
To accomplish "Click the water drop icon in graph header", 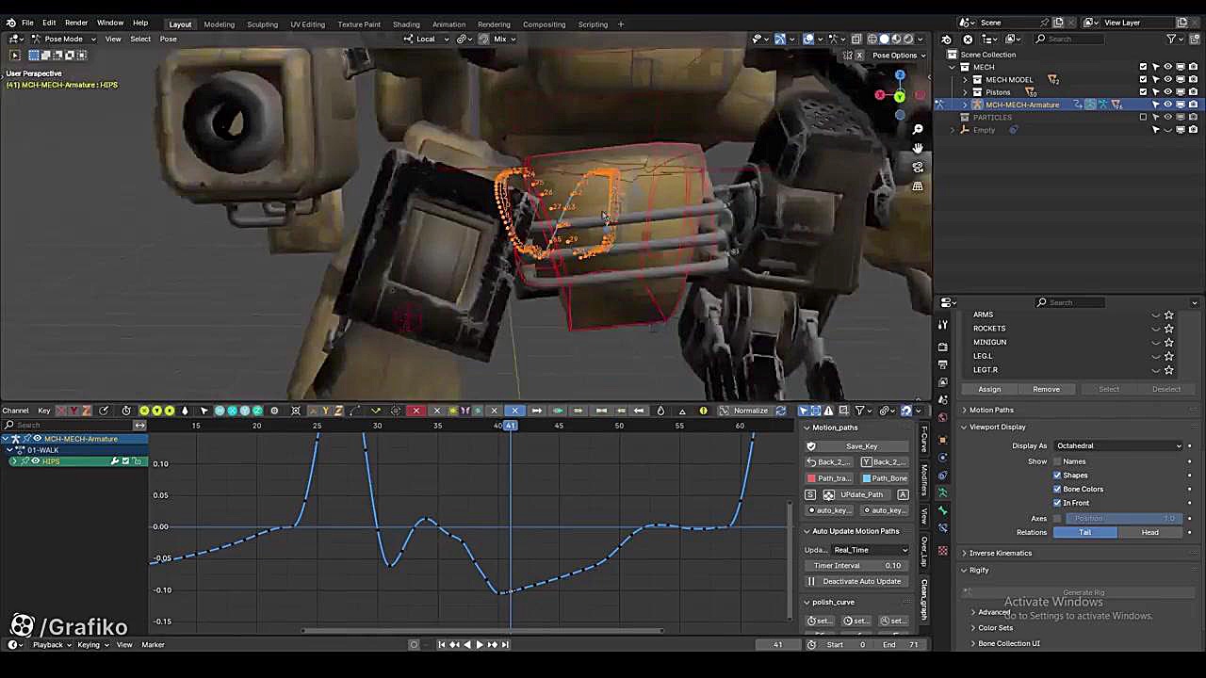I will (660, 411).
